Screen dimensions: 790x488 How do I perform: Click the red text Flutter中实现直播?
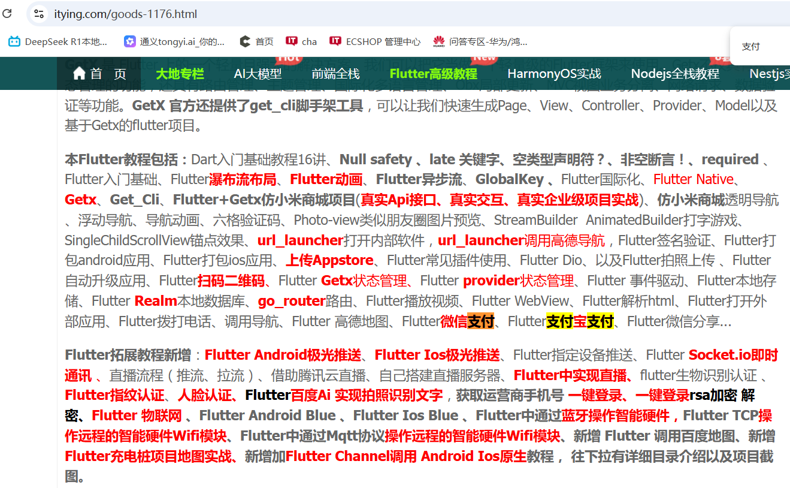tap(570, 375)
